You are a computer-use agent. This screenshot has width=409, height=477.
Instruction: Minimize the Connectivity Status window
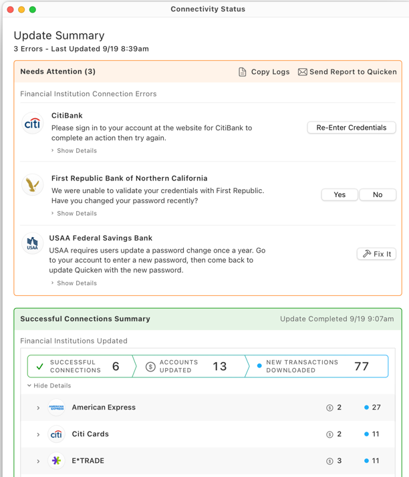[x=21, y=9]
